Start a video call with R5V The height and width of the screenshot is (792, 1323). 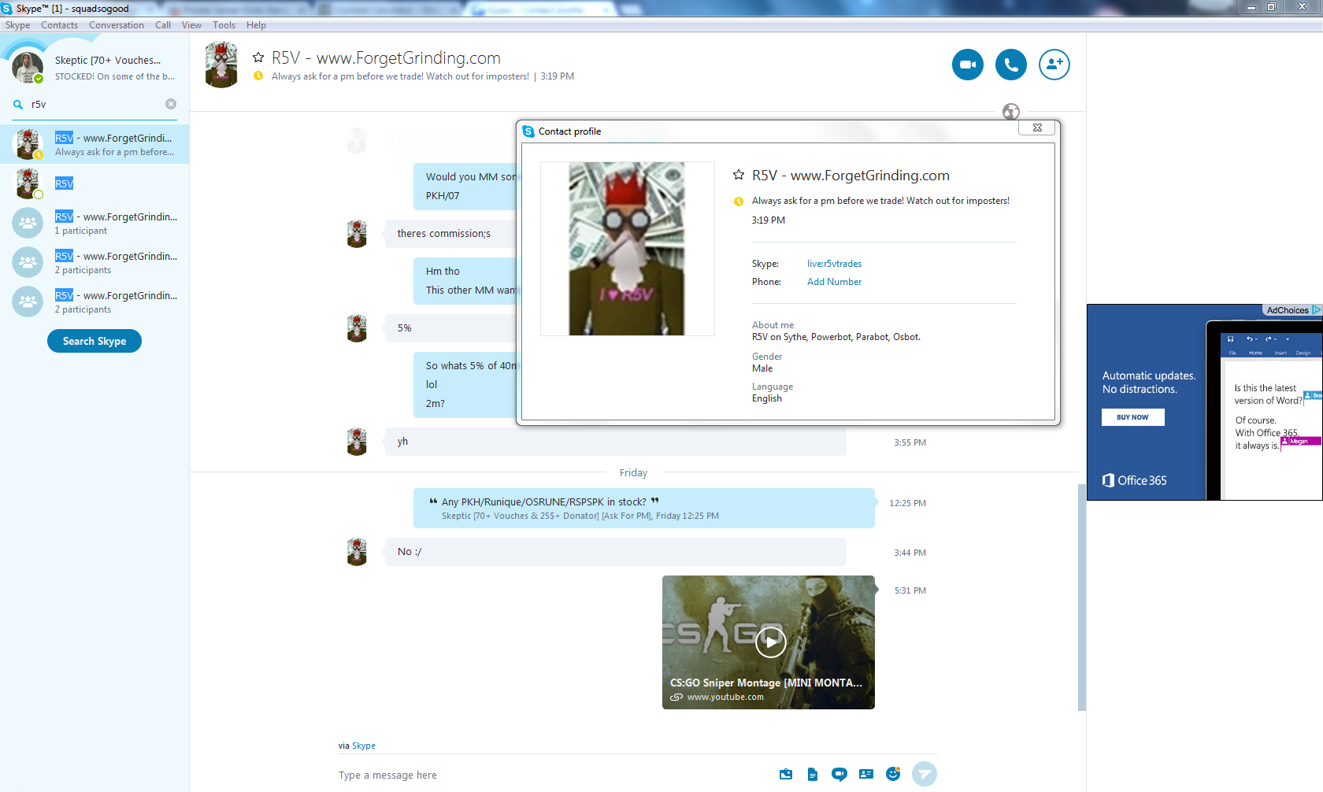[968, 65]
